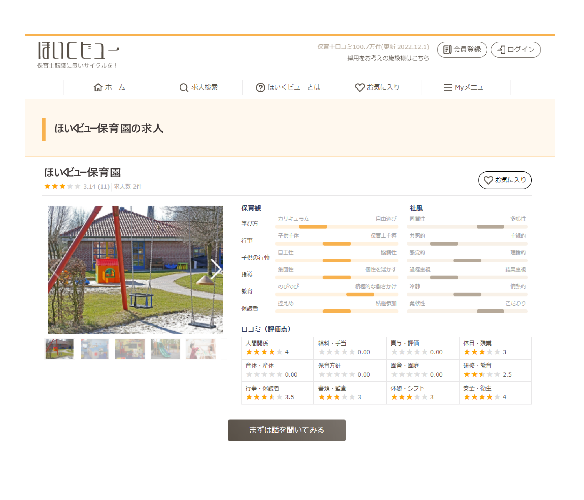
Task: Click the 育休・産休 rating stars
Action: click(264, 375)
